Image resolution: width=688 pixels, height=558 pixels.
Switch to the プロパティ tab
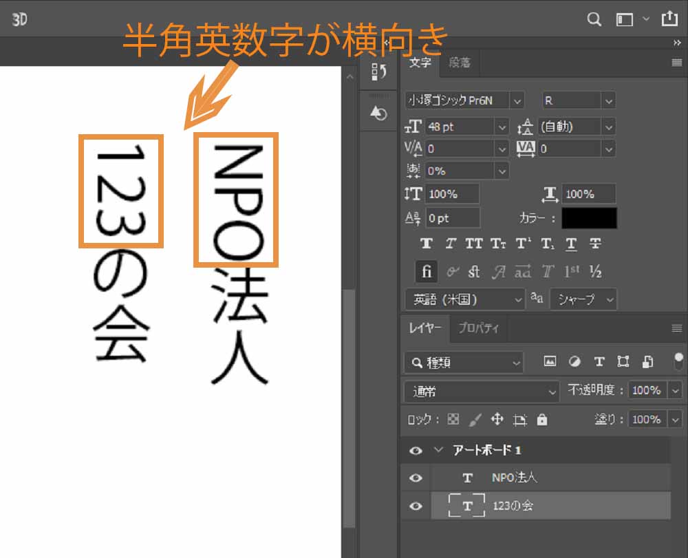(x=478, y=328)
